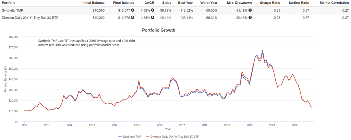The image size is (351, 140).
Task: Open CAGR info icon in Direxion row
Action: (153, 17)
